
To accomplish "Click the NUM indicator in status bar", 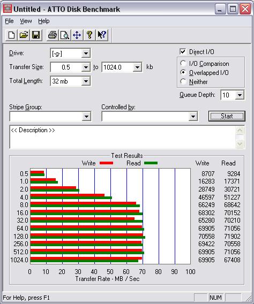I will 215,298.
